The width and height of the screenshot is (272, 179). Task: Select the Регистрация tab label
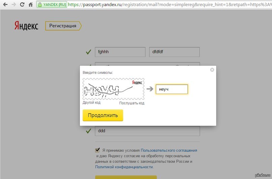click(x=63, y=26)
